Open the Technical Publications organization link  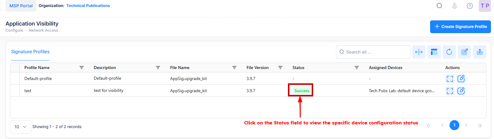click(88, 6)
